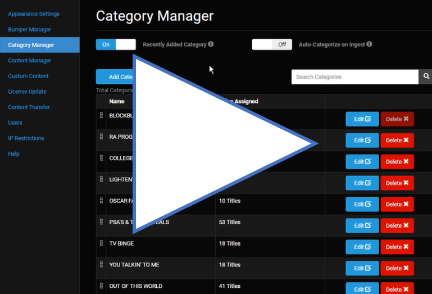The image size is (432, 294).
Task: Click the Add Category button
Action: (115, 77)
